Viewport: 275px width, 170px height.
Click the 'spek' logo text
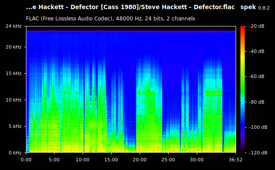coord(248,7)
